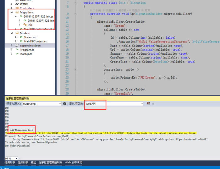Click the horizontal scroll left arrow near zoom
This screenshot has width=220, height=169.
point(20,159)
